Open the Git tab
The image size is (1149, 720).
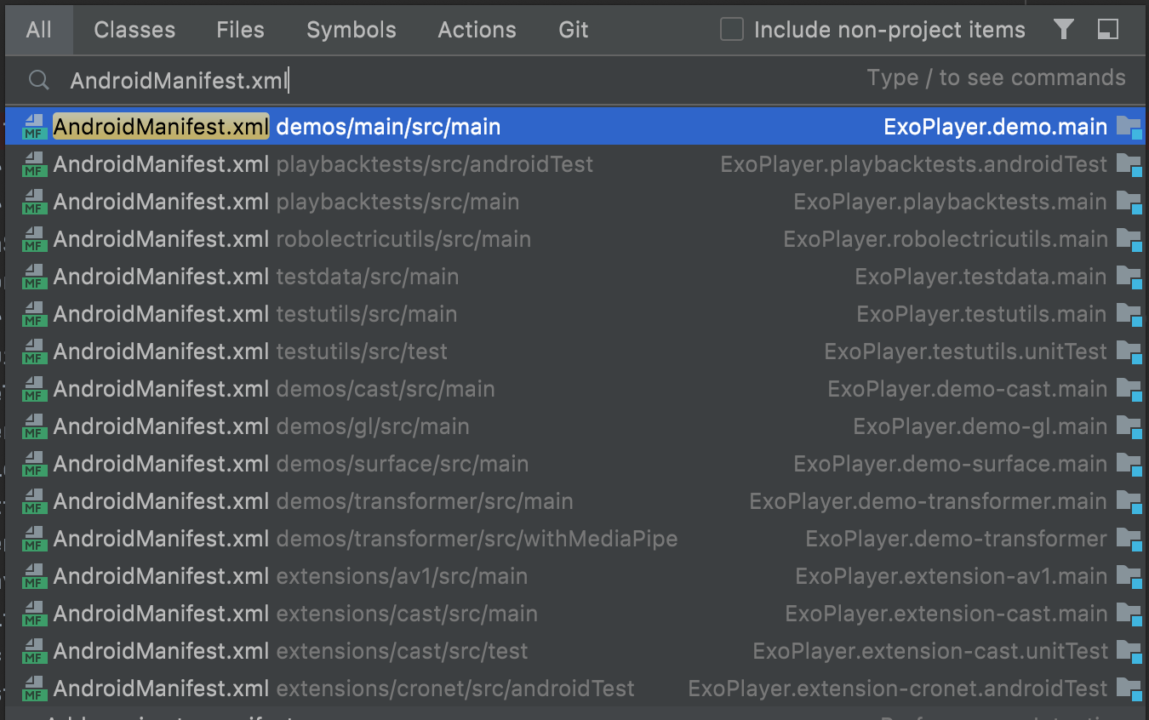pyautogui.click(x=574, y=30)
